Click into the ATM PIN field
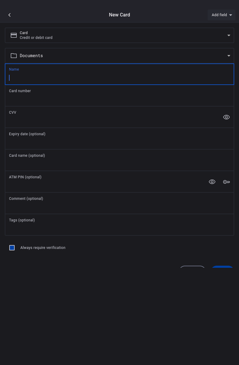This screenshot has width=239, height=365. tap(105, 184)
